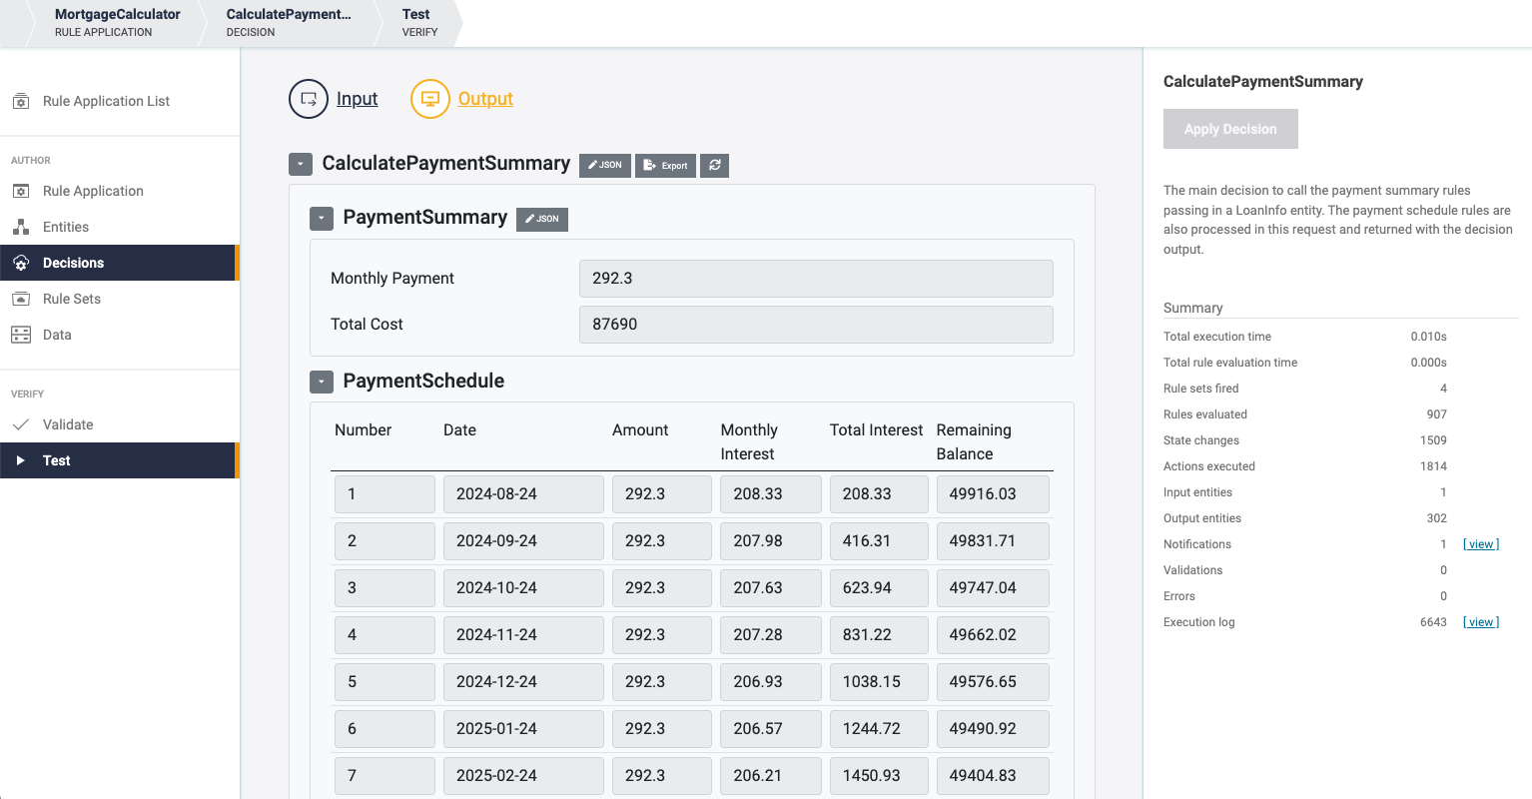The image size is (1532, 799).
Task: Open JSON editor for PaymentSummary
Action: tap(542, 219)
